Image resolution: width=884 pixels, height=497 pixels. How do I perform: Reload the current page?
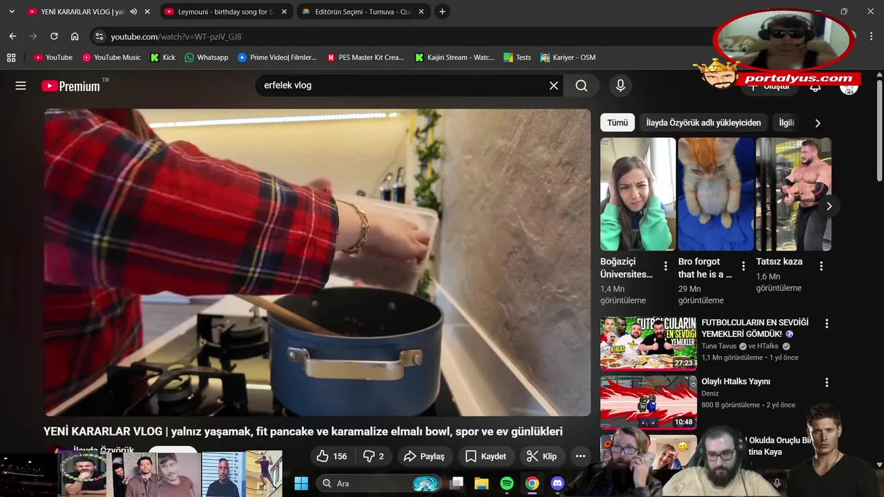[x=54, y=36]
